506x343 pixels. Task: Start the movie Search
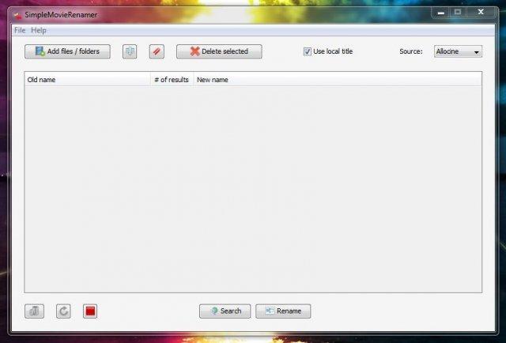click(225, 311)
